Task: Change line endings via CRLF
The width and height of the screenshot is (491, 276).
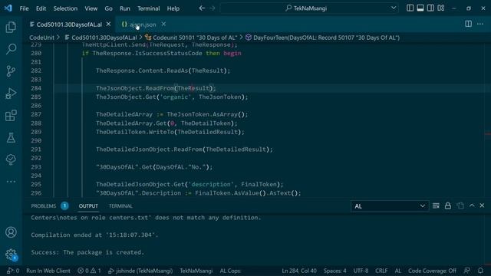Action: [381, 271]
